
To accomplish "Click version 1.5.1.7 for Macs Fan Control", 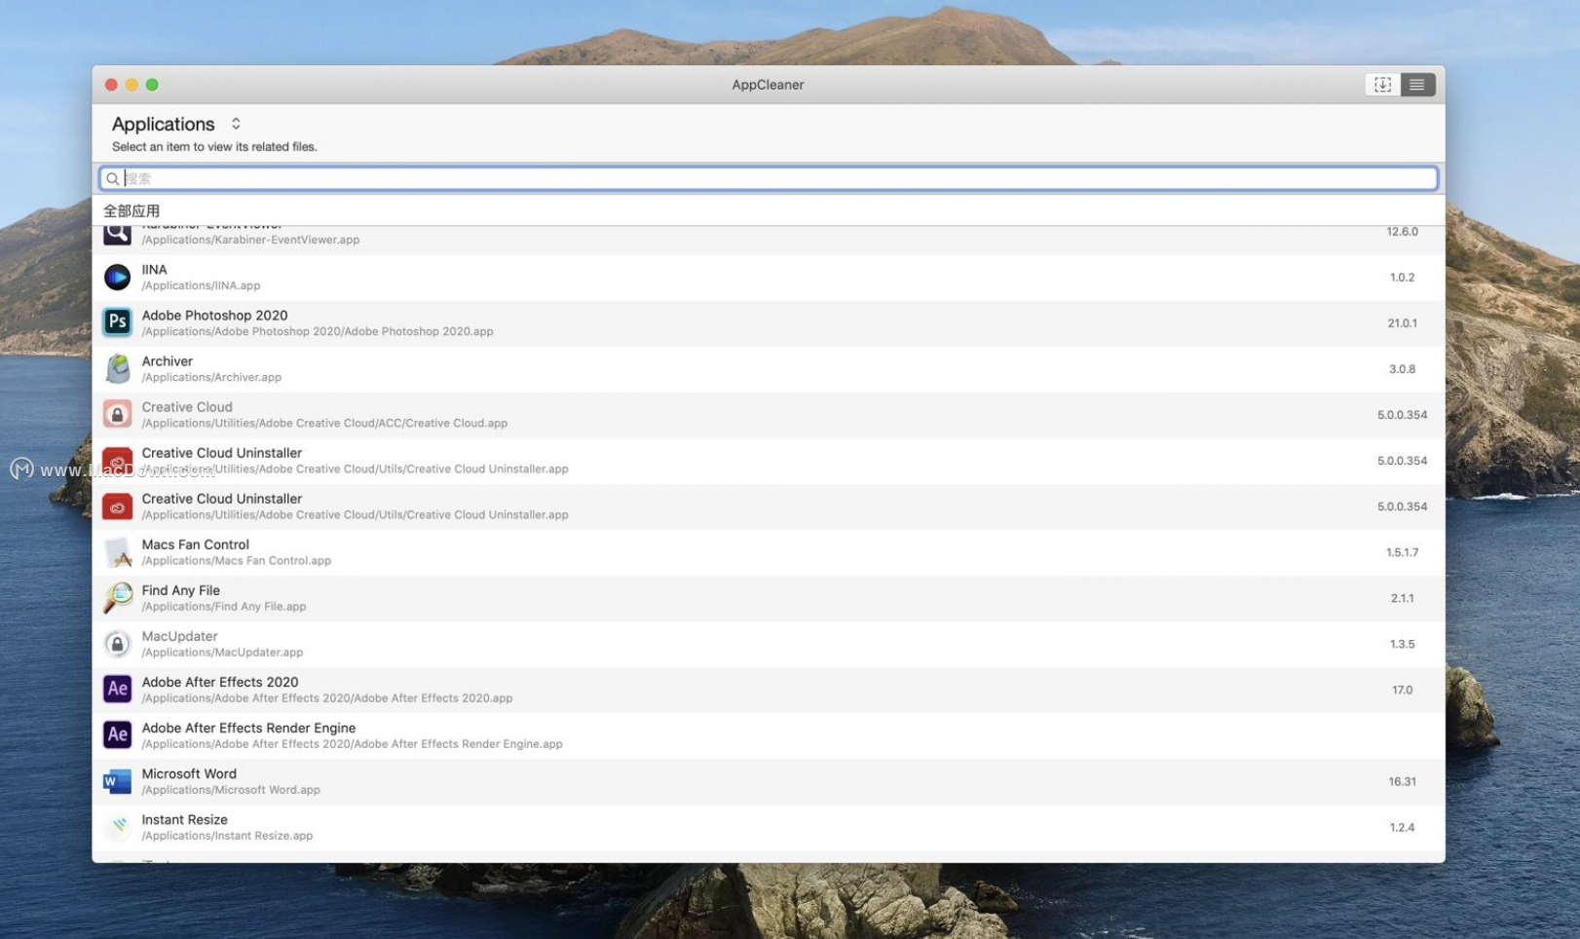I will [1402, 552].
